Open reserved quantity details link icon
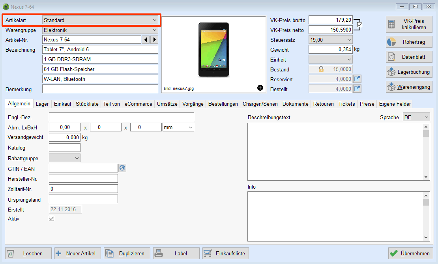The image size is (438, 264). [357, 79]
